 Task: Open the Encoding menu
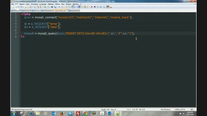(x=34, y=4)
